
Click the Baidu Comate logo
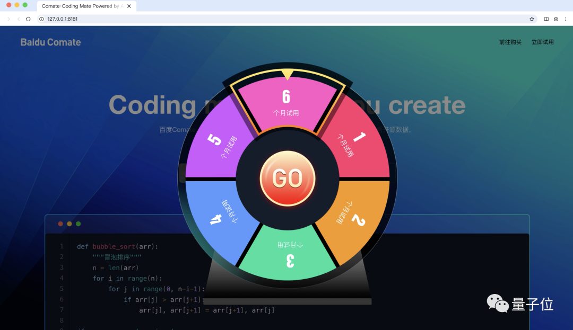tap(50, 42)
